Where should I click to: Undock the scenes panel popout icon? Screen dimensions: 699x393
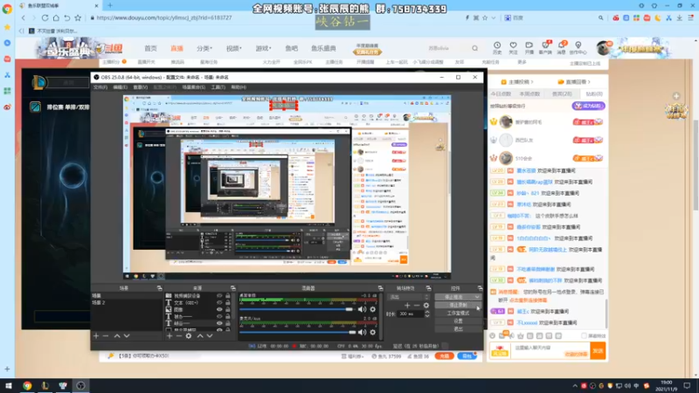coord(159,288)
